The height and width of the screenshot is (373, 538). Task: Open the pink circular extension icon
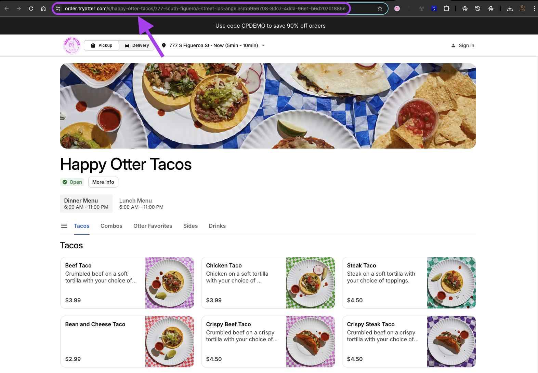[x=397, y=9]
